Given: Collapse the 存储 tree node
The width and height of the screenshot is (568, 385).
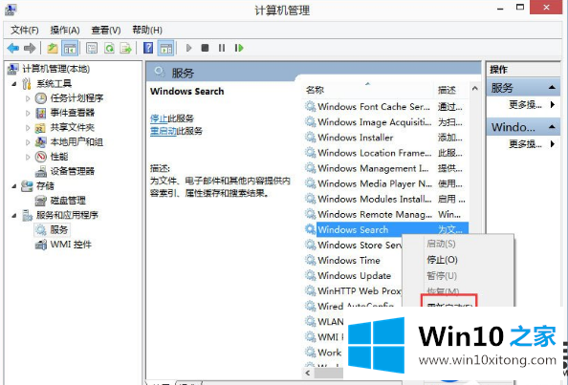Looking at the screenshot, I should 14,186.
